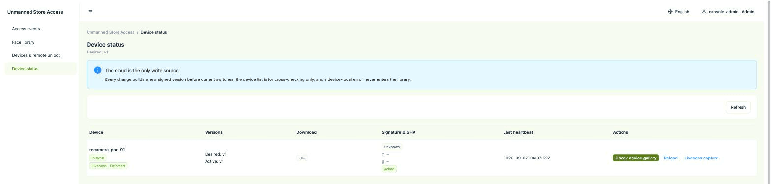
Task: Click the Liveness · Enforced tag
Action: [x=108, y=166]
